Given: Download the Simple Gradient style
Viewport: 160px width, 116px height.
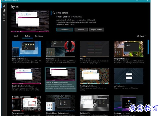Looking at the screenshot, I should point(65,29).
